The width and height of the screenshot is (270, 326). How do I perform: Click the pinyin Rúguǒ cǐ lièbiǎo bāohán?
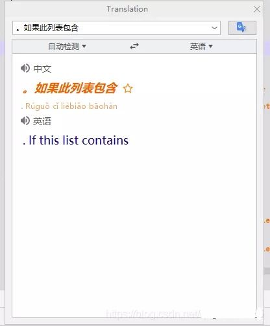click(x=69, y=106)
